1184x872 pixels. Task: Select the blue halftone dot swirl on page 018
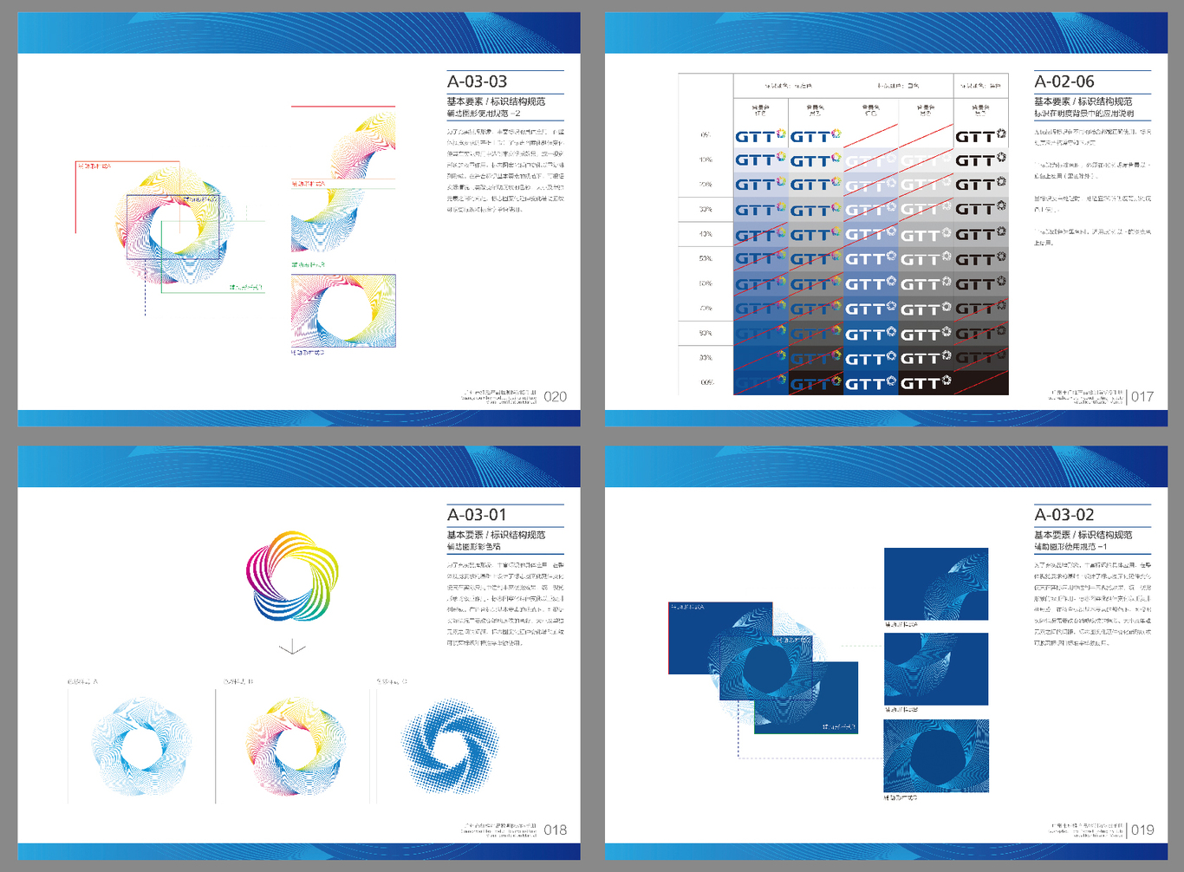click(450, 746)
